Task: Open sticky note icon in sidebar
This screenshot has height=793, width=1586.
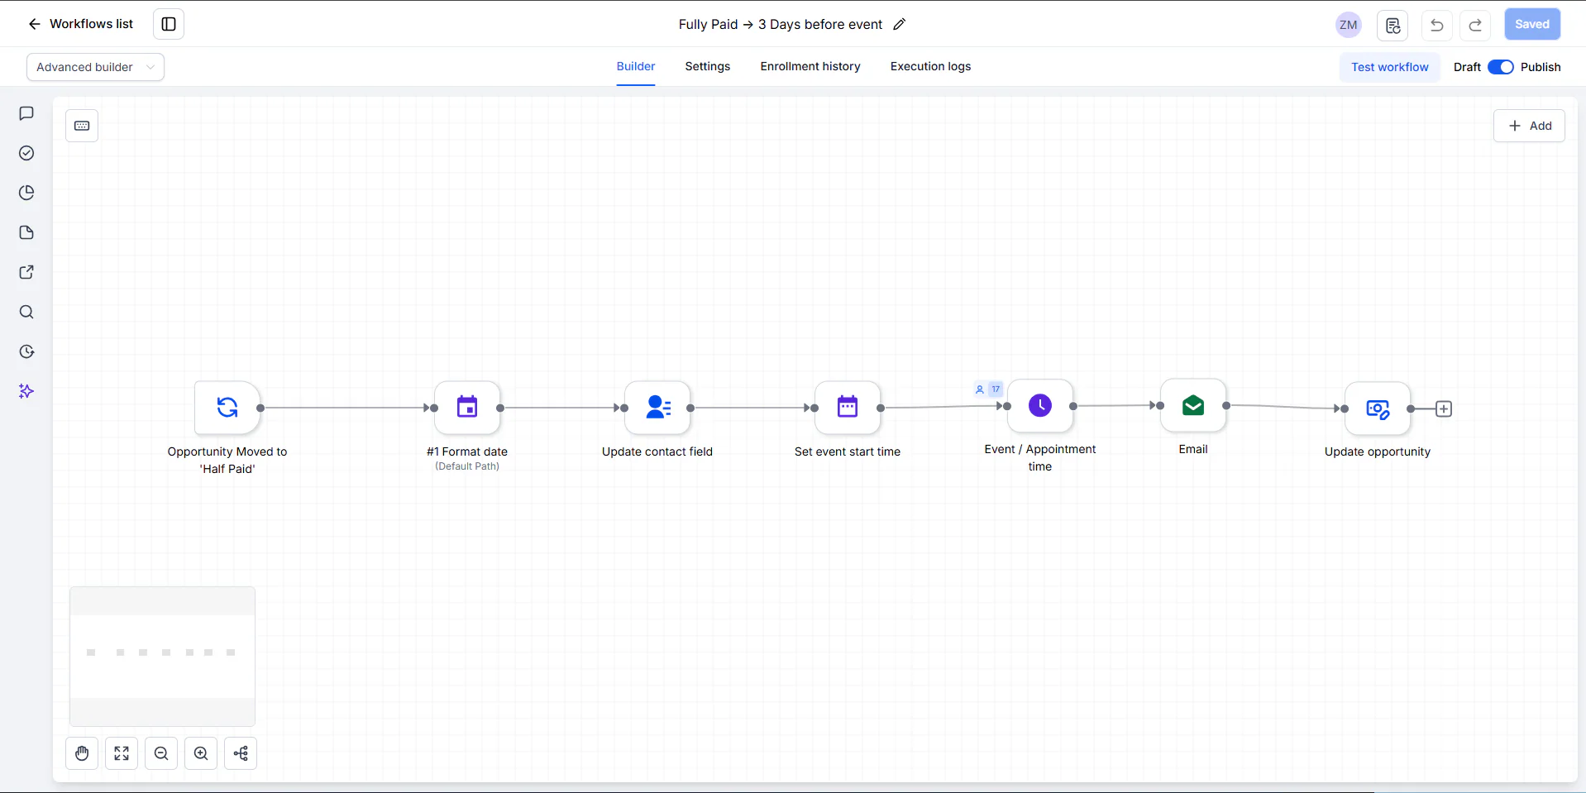Action: click(x=26, y=232)
